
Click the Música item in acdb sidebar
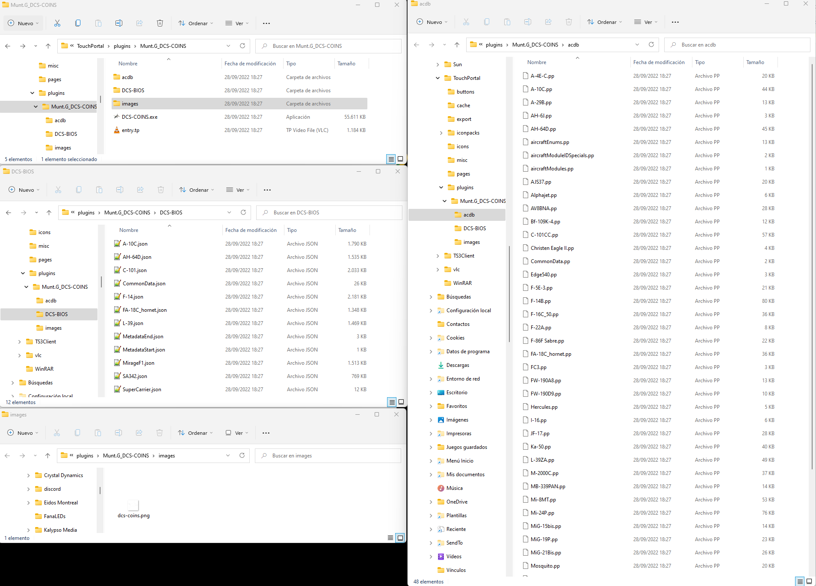point(454,488)
